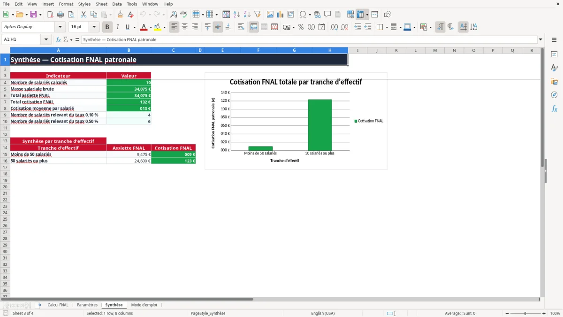
Task: Click the Save document icon
Action: (33, 15)
